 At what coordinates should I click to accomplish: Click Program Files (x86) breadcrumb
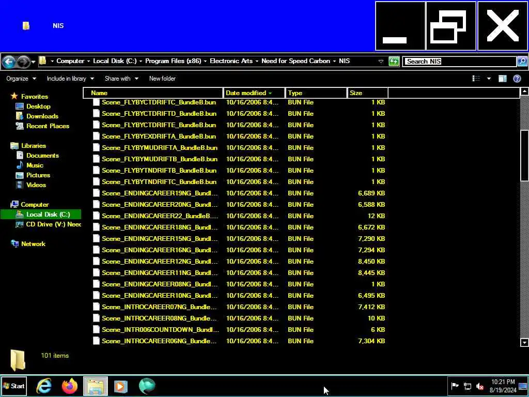[x=173, y=61]
